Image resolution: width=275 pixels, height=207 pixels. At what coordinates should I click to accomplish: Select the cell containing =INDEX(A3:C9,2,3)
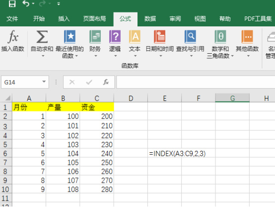click(164, 153)
